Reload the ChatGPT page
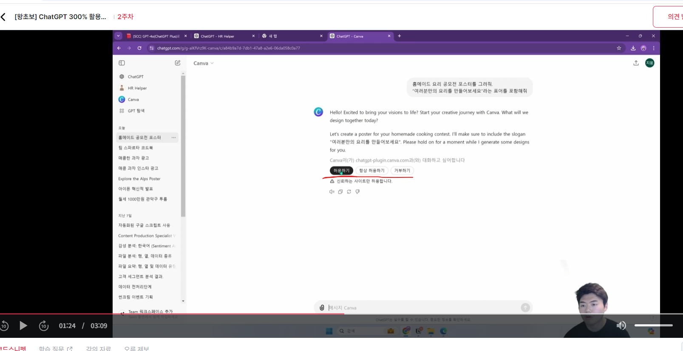The image size is (683, 351). tap(139, 48)
